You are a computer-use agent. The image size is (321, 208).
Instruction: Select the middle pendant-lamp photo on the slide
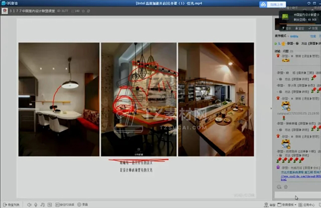pos(139,99)
